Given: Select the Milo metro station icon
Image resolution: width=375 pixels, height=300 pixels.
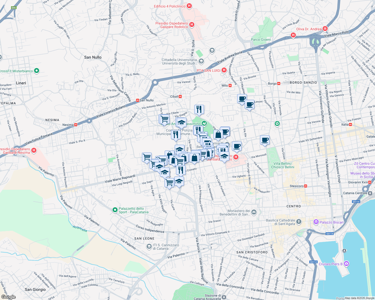Looking at the screenshot, I should (230, 85).
